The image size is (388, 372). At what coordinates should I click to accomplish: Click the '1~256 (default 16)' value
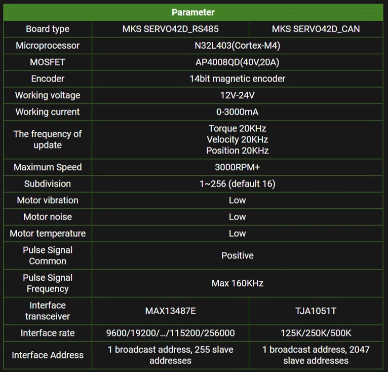pyautogui.click(x=237, y=184)
